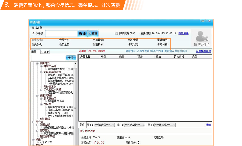Select TCL高清液晶等离子 product
Viewport: 242px width, 146px height.
pos(60,78)
